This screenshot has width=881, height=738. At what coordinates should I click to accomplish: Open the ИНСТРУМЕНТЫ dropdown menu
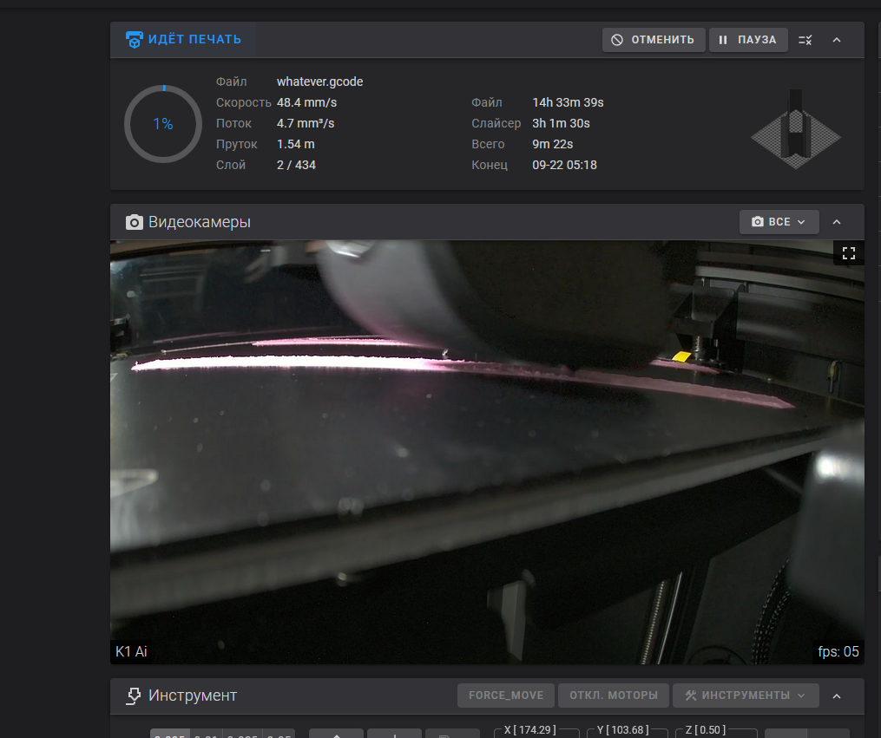[746, 696]
